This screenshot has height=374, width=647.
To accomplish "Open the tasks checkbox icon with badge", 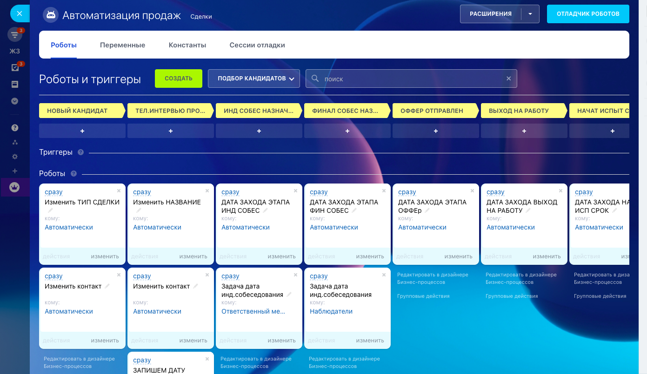I will [x=15, y=68].
